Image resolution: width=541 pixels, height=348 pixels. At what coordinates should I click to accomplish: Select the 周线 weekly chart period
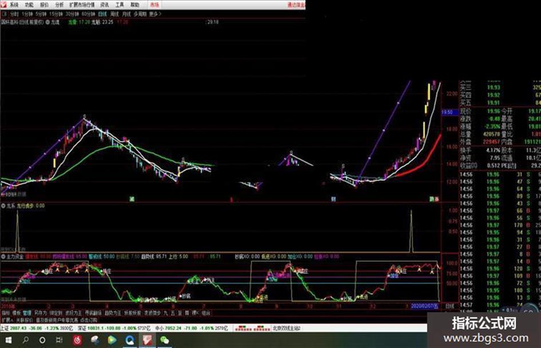(114, 14)
